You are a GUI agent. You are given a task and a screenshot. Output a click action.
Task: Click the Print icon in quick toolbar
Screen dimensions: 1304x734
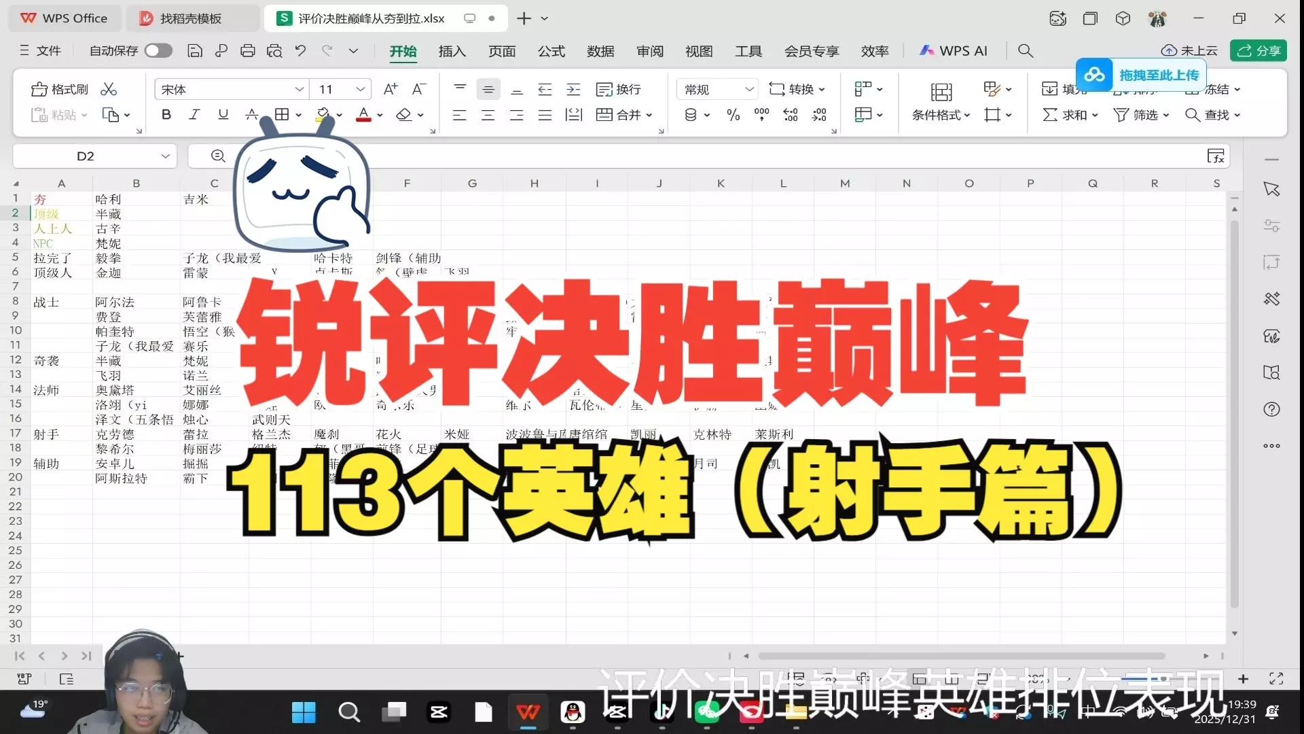248,51
